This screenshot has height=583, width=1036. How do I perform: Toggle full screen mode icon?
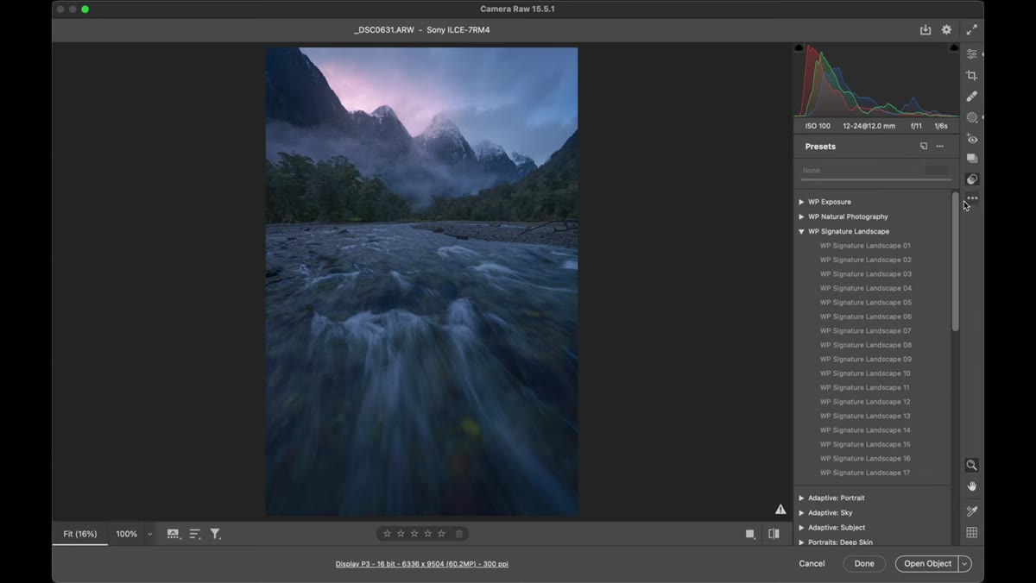tap(972, 29)
